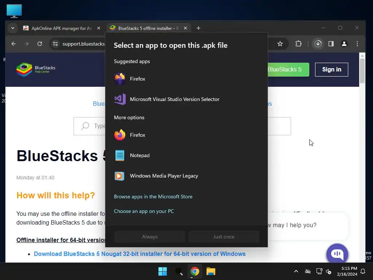Open Chrome extensions puzzle icon

click(298, 44)
